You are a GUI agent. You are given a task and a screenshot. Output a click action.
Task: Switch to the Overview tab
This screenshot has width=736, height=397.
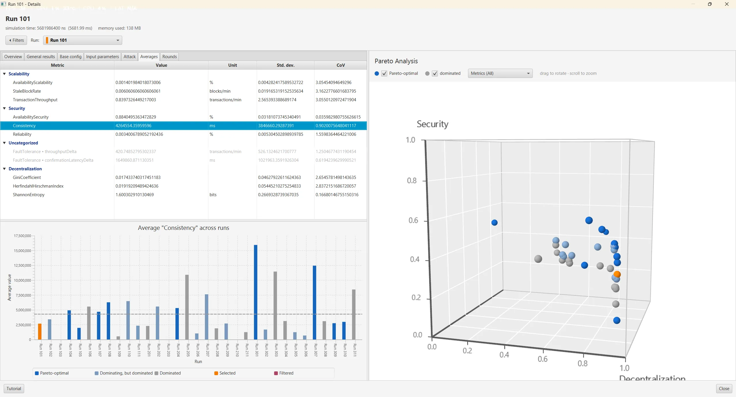point(13,57)
